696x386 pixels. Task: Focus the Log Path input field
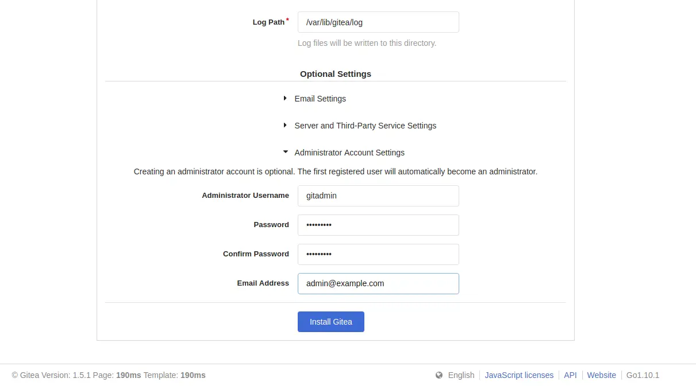click(378, 22)
